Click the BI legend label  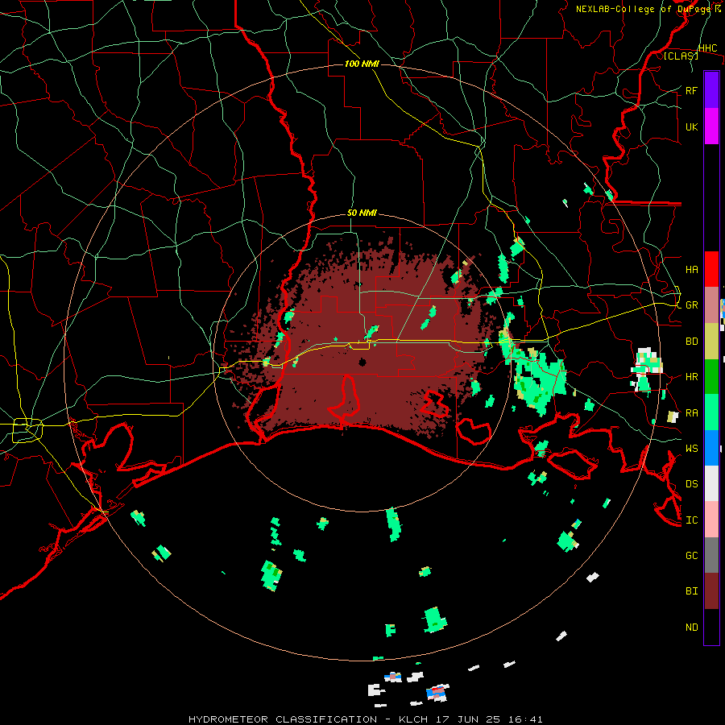pos(692,591)
